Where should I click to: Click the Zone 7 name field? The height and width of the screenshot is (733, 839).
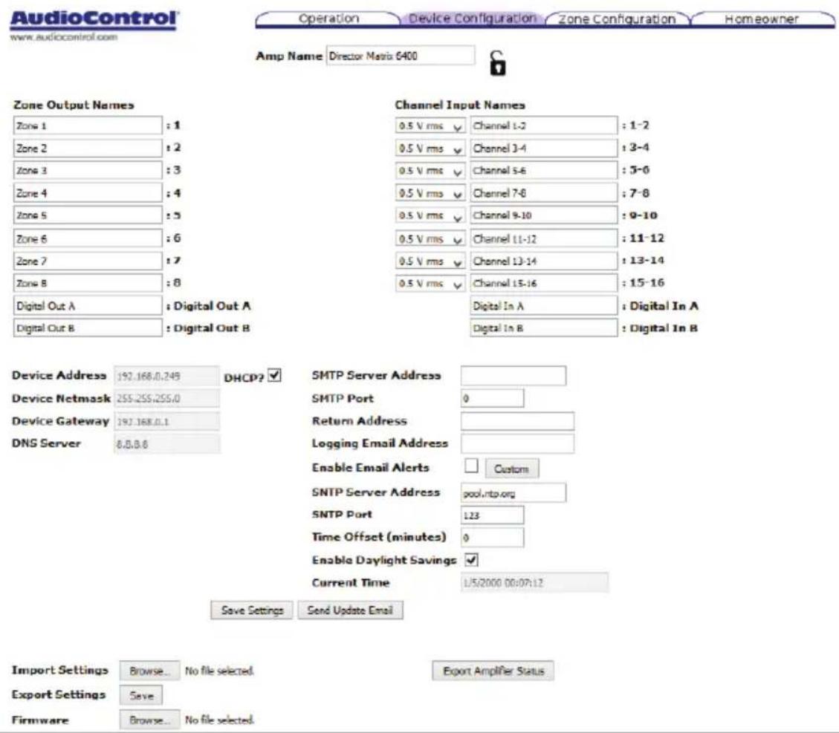click(88, 261)
